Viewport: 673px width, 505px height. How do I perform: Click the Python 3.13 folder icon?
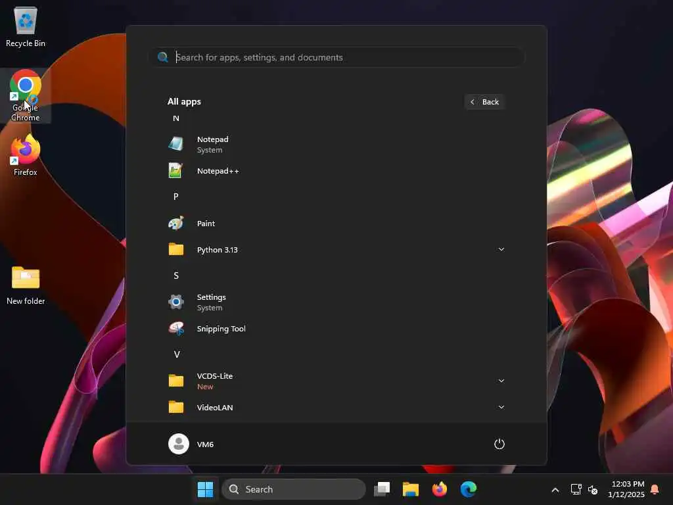[x=176, y=249]
